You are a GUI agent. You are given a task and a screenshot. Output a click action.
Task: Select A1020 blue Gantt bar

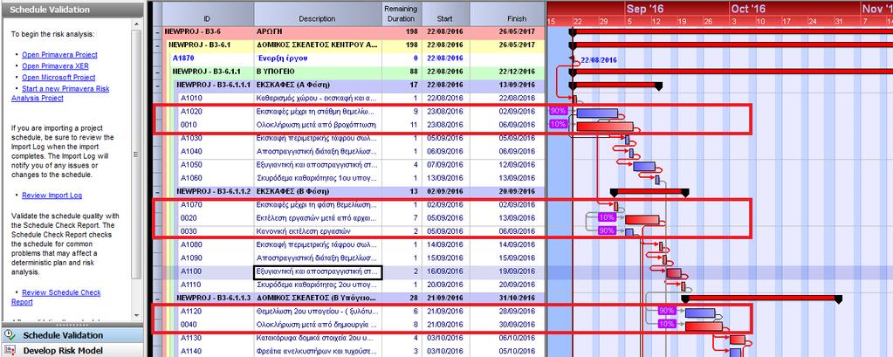coord(597,113)
